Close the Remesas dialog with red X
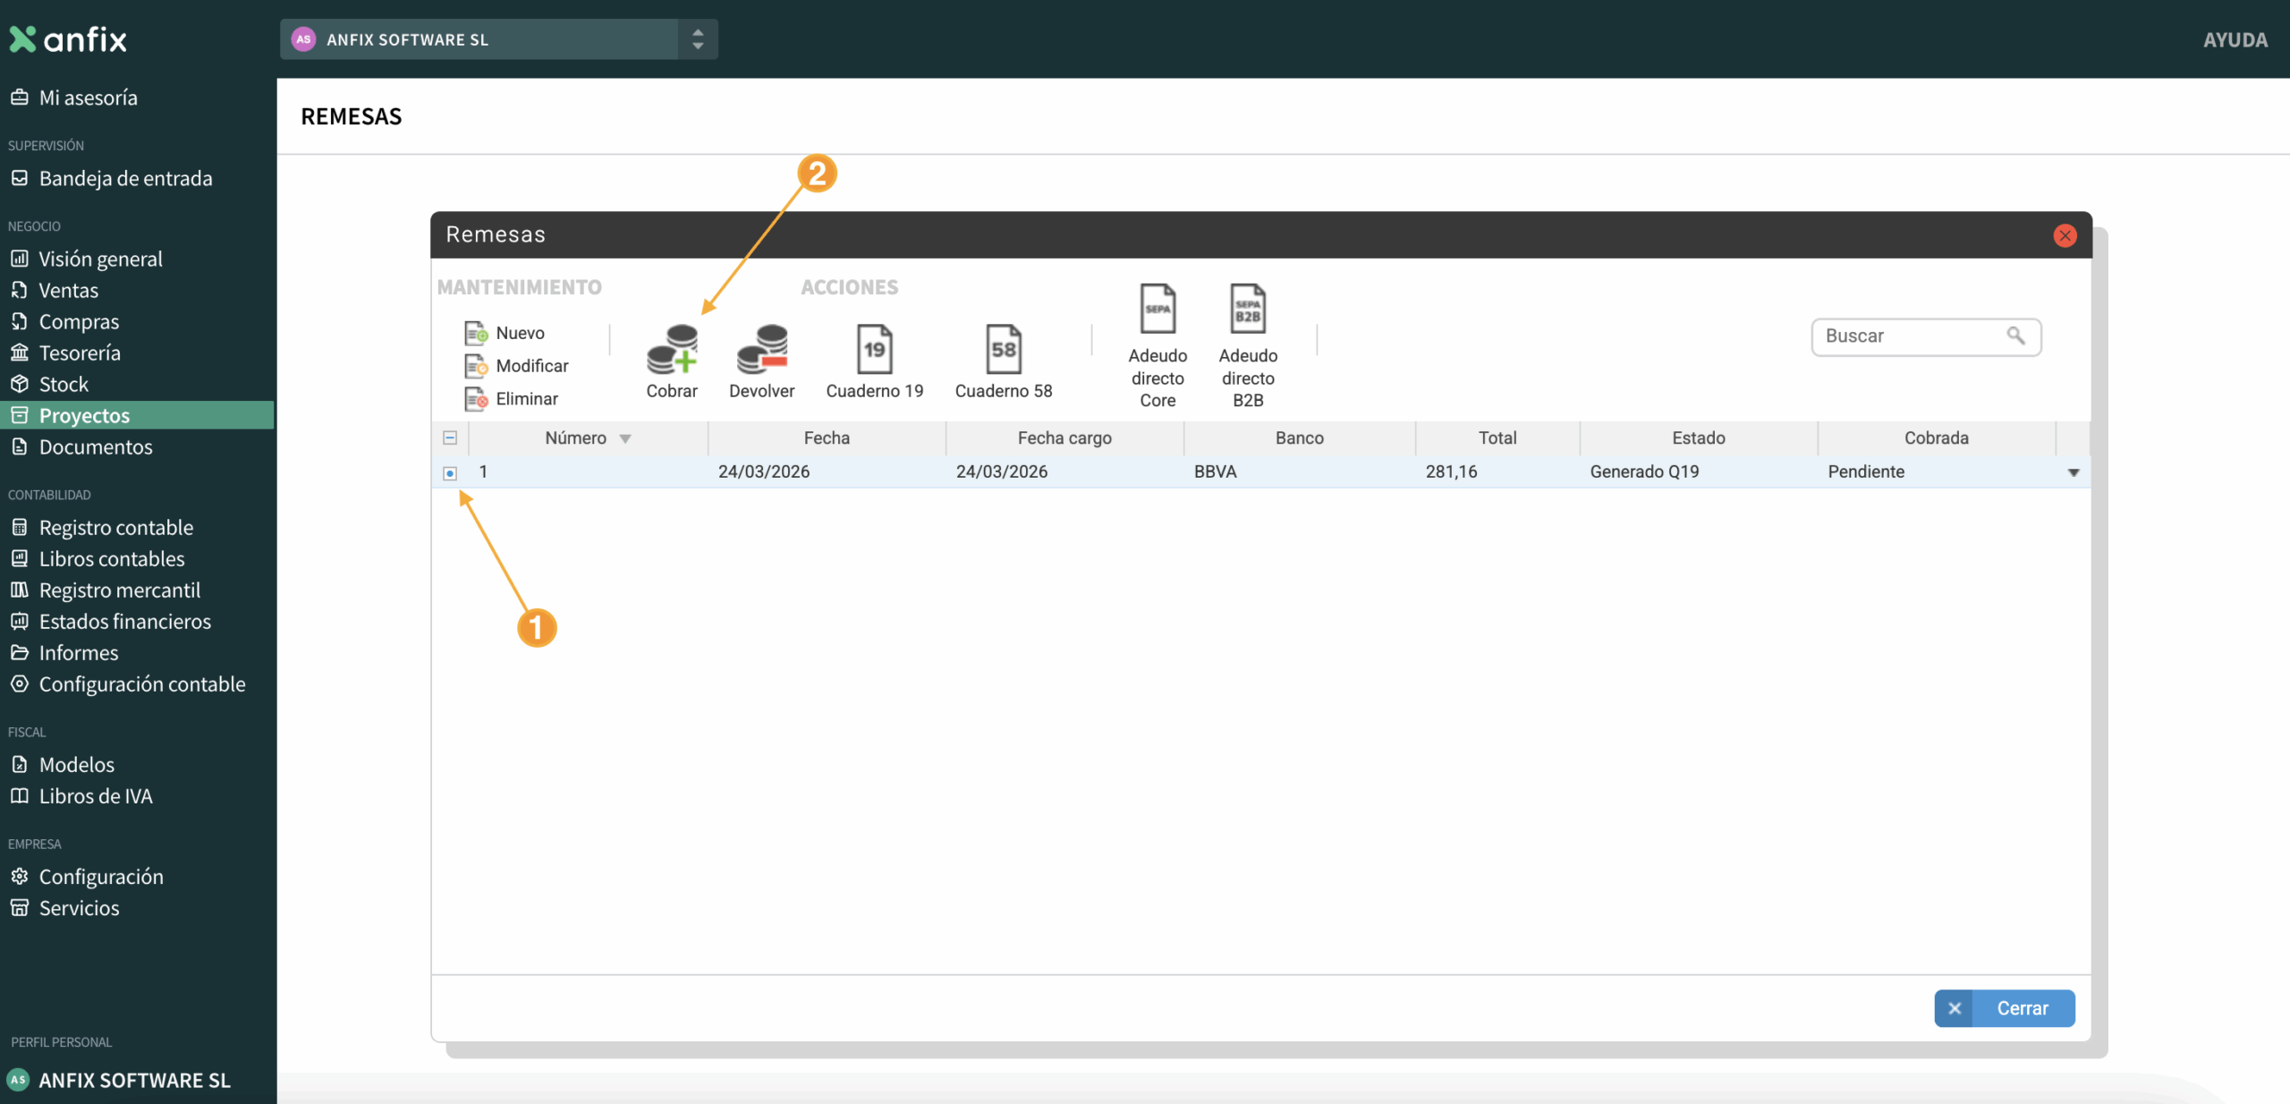The image size is (2290, 1104). coord(2065,235)
